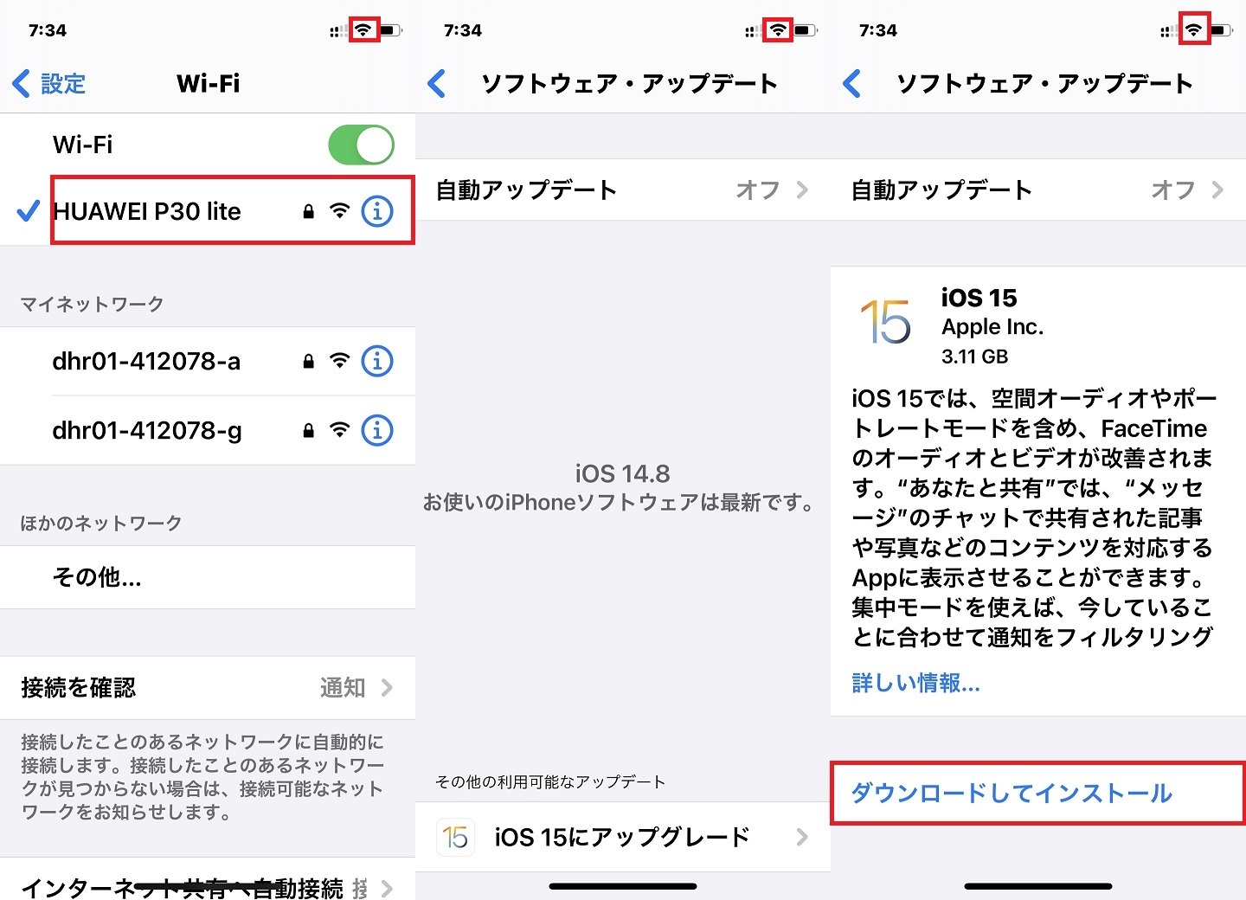
Task: Go back to 設定 from Wi-Fi screen
Action: (x=49, y=84)
